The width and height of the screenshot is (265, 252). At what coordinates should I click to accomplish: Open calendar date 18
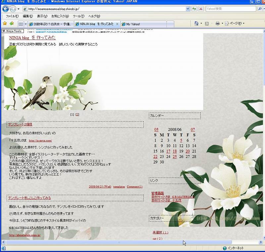point(175,151)
